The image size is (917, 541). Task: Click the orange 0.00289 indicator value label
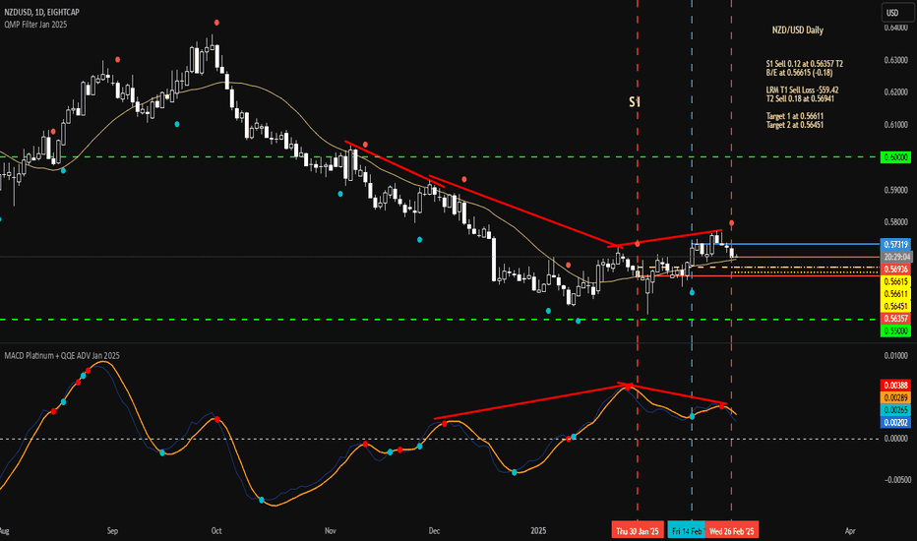[x=895, y=397]
